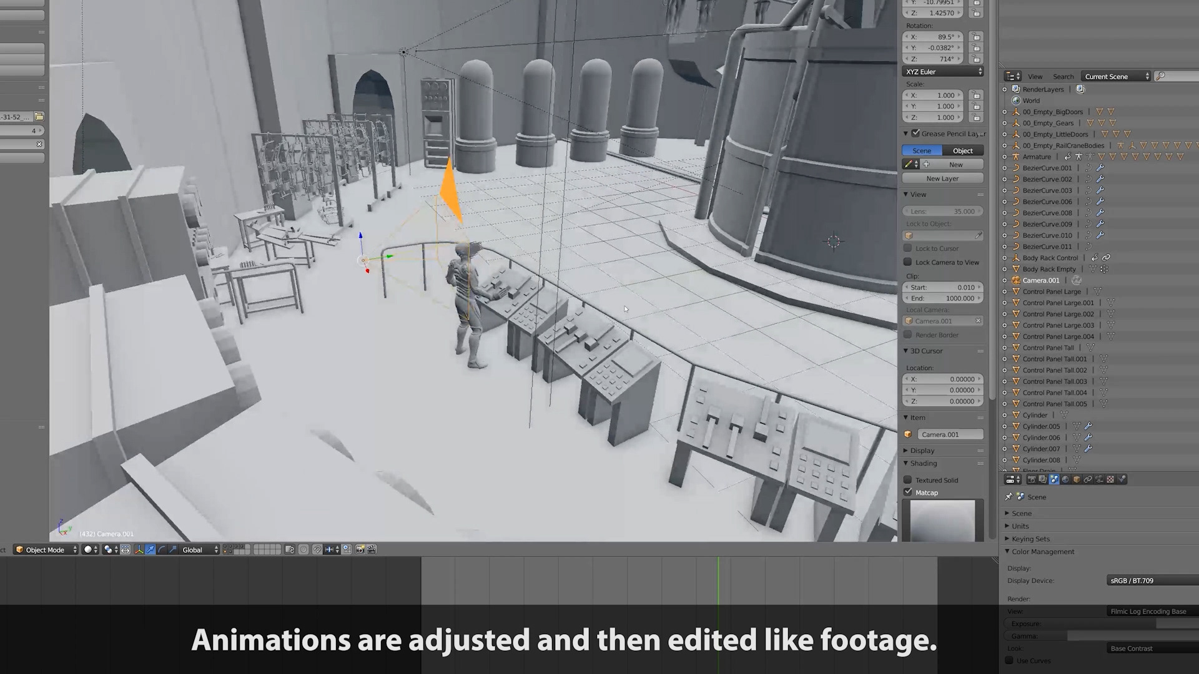Enable Render Border checkbox
The image size is (1199, 674).
(908, 335)
